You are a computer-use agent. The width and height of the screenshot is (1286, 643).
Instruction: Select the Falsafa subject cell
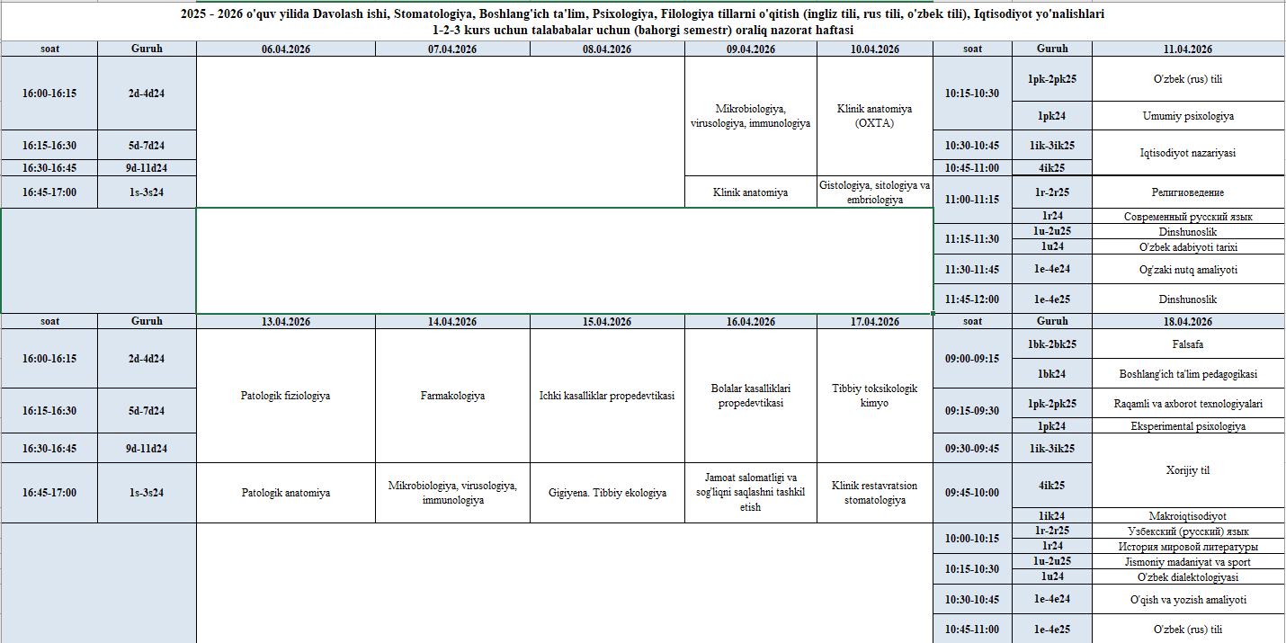1188,344
